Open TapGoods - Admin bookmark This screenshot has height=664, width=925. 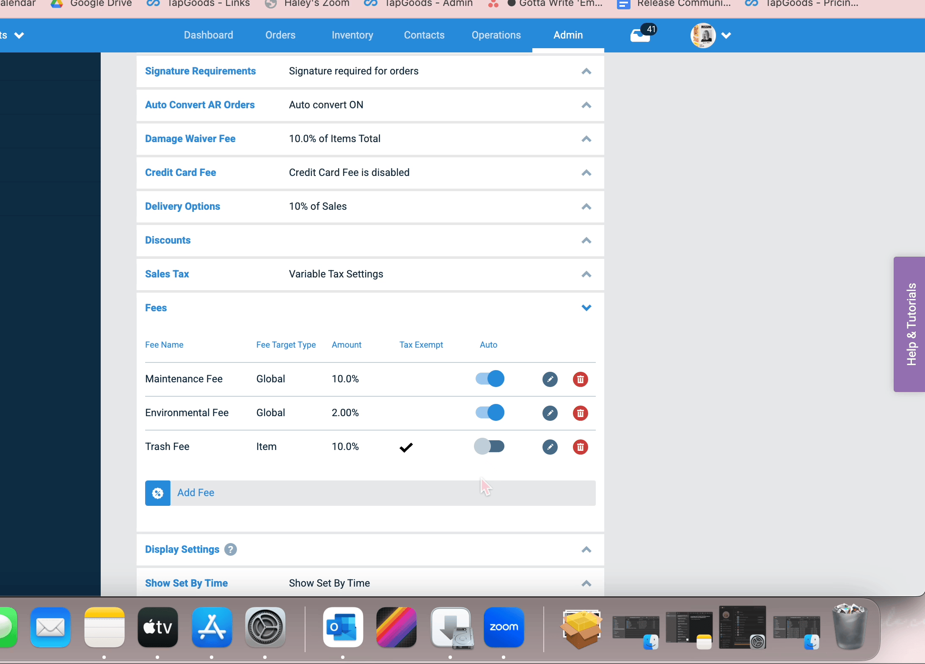(418, 4)
